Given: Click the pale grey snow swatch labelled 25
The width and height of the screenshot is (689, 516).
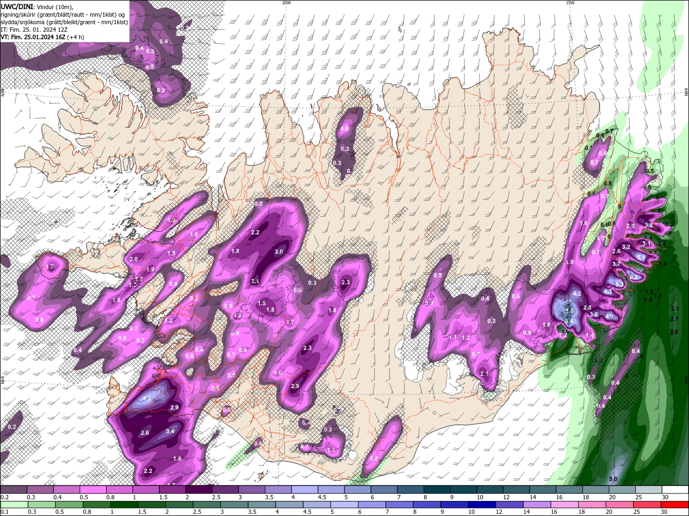Looking at the screenshot, I should pos(649,490).
